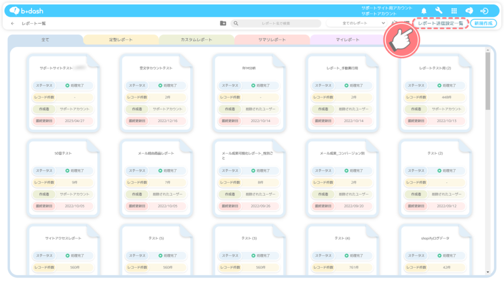Open the レポート_手動実行用 report card

click(x=343, y=93)
